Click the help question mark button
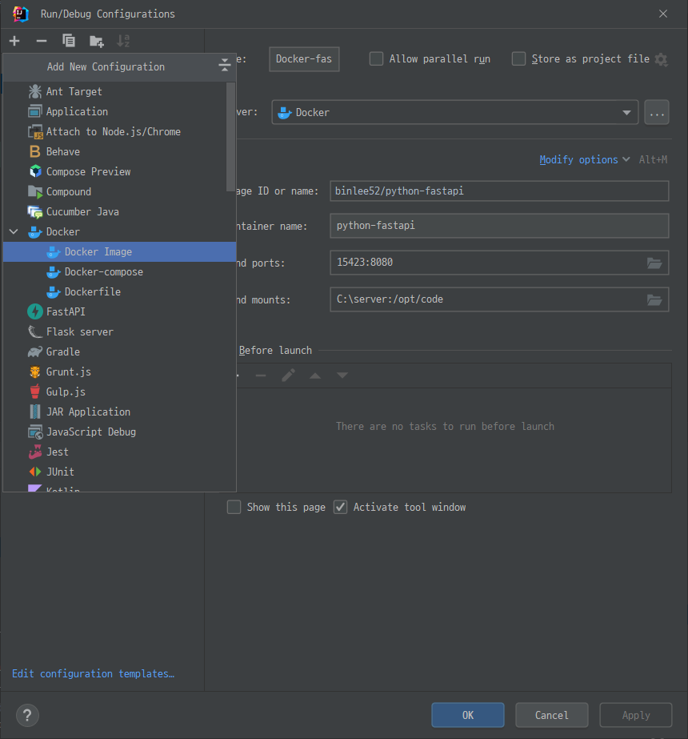 coord(27,715)
